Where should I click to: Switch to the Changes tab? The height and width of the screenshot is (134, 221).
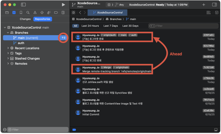25,19
